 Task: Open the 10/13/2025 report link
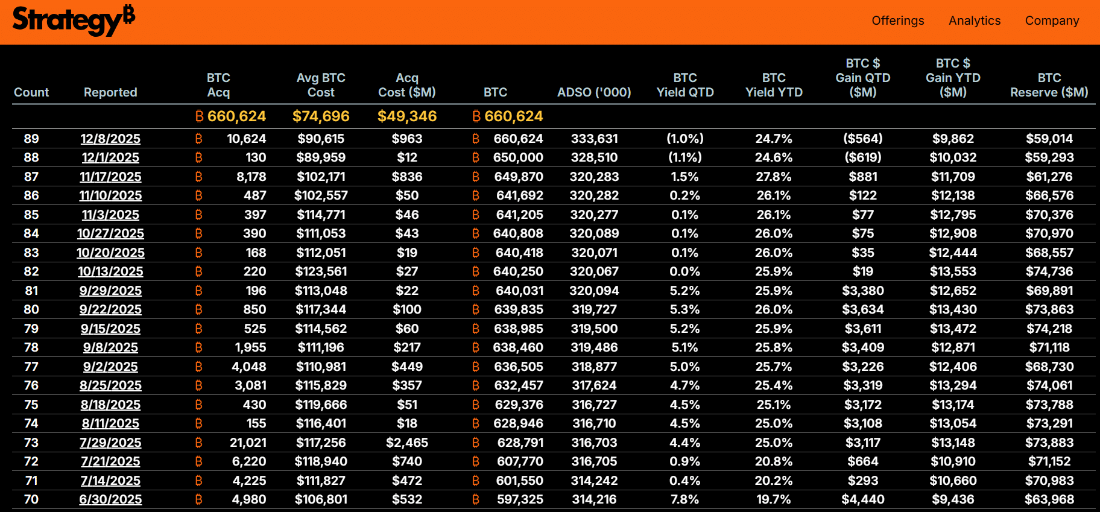[x=110, y=271]
